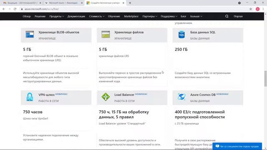Select the Azure free account tab
Image resolution: width=267 pixels, height=150 pixels.
[105, 3]
